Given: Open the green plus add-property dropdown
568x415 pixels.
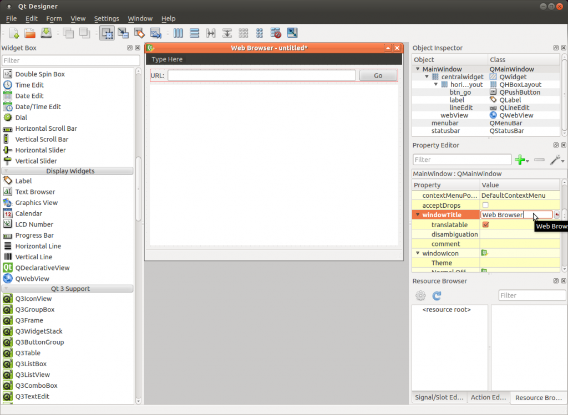Looking at the screenshot, I should pos(521,160).
